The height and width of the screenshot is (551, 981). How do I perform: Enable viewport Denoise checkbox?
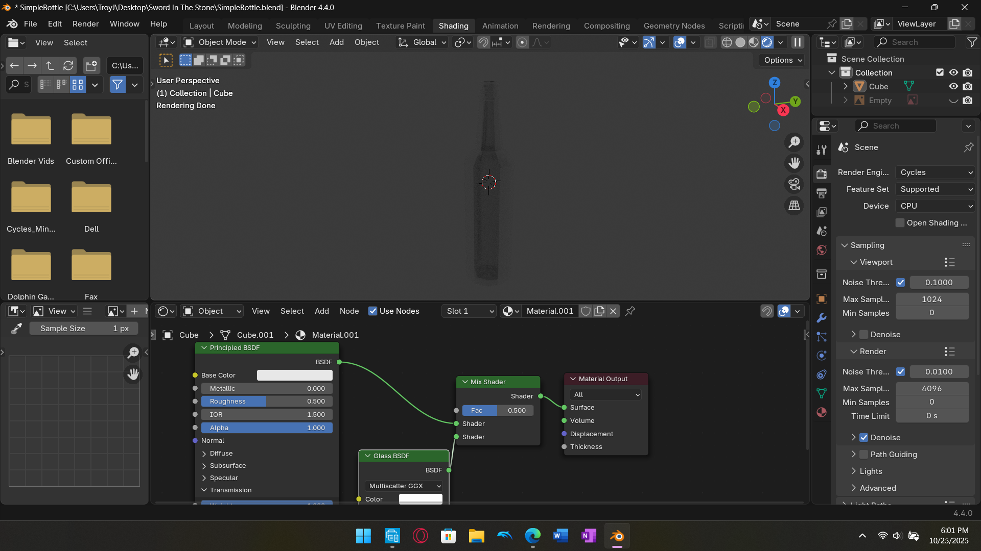click(864, 335)
